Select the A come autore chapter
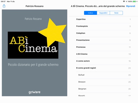This screenshot has height=103, width=138. point(103,61)
